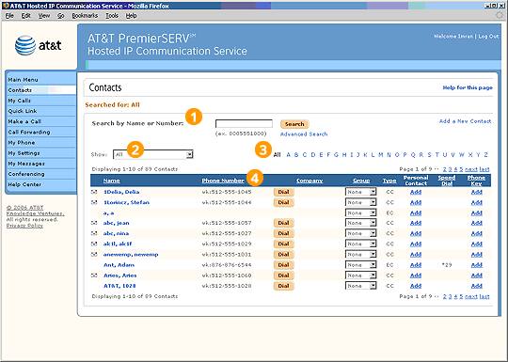Open Group dropdown for abc, jean
The image size is (508, 362).
tap(360, 223)
